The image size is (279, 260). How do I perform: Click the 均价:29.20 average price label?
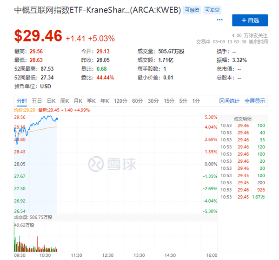click(25, 110)
